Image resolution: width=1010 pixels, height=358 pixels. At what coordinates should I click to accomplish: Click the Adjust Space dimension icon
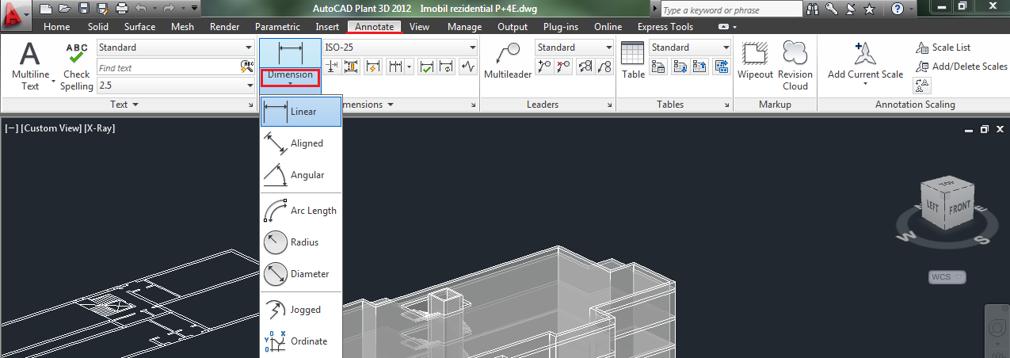tap(352, 67)
